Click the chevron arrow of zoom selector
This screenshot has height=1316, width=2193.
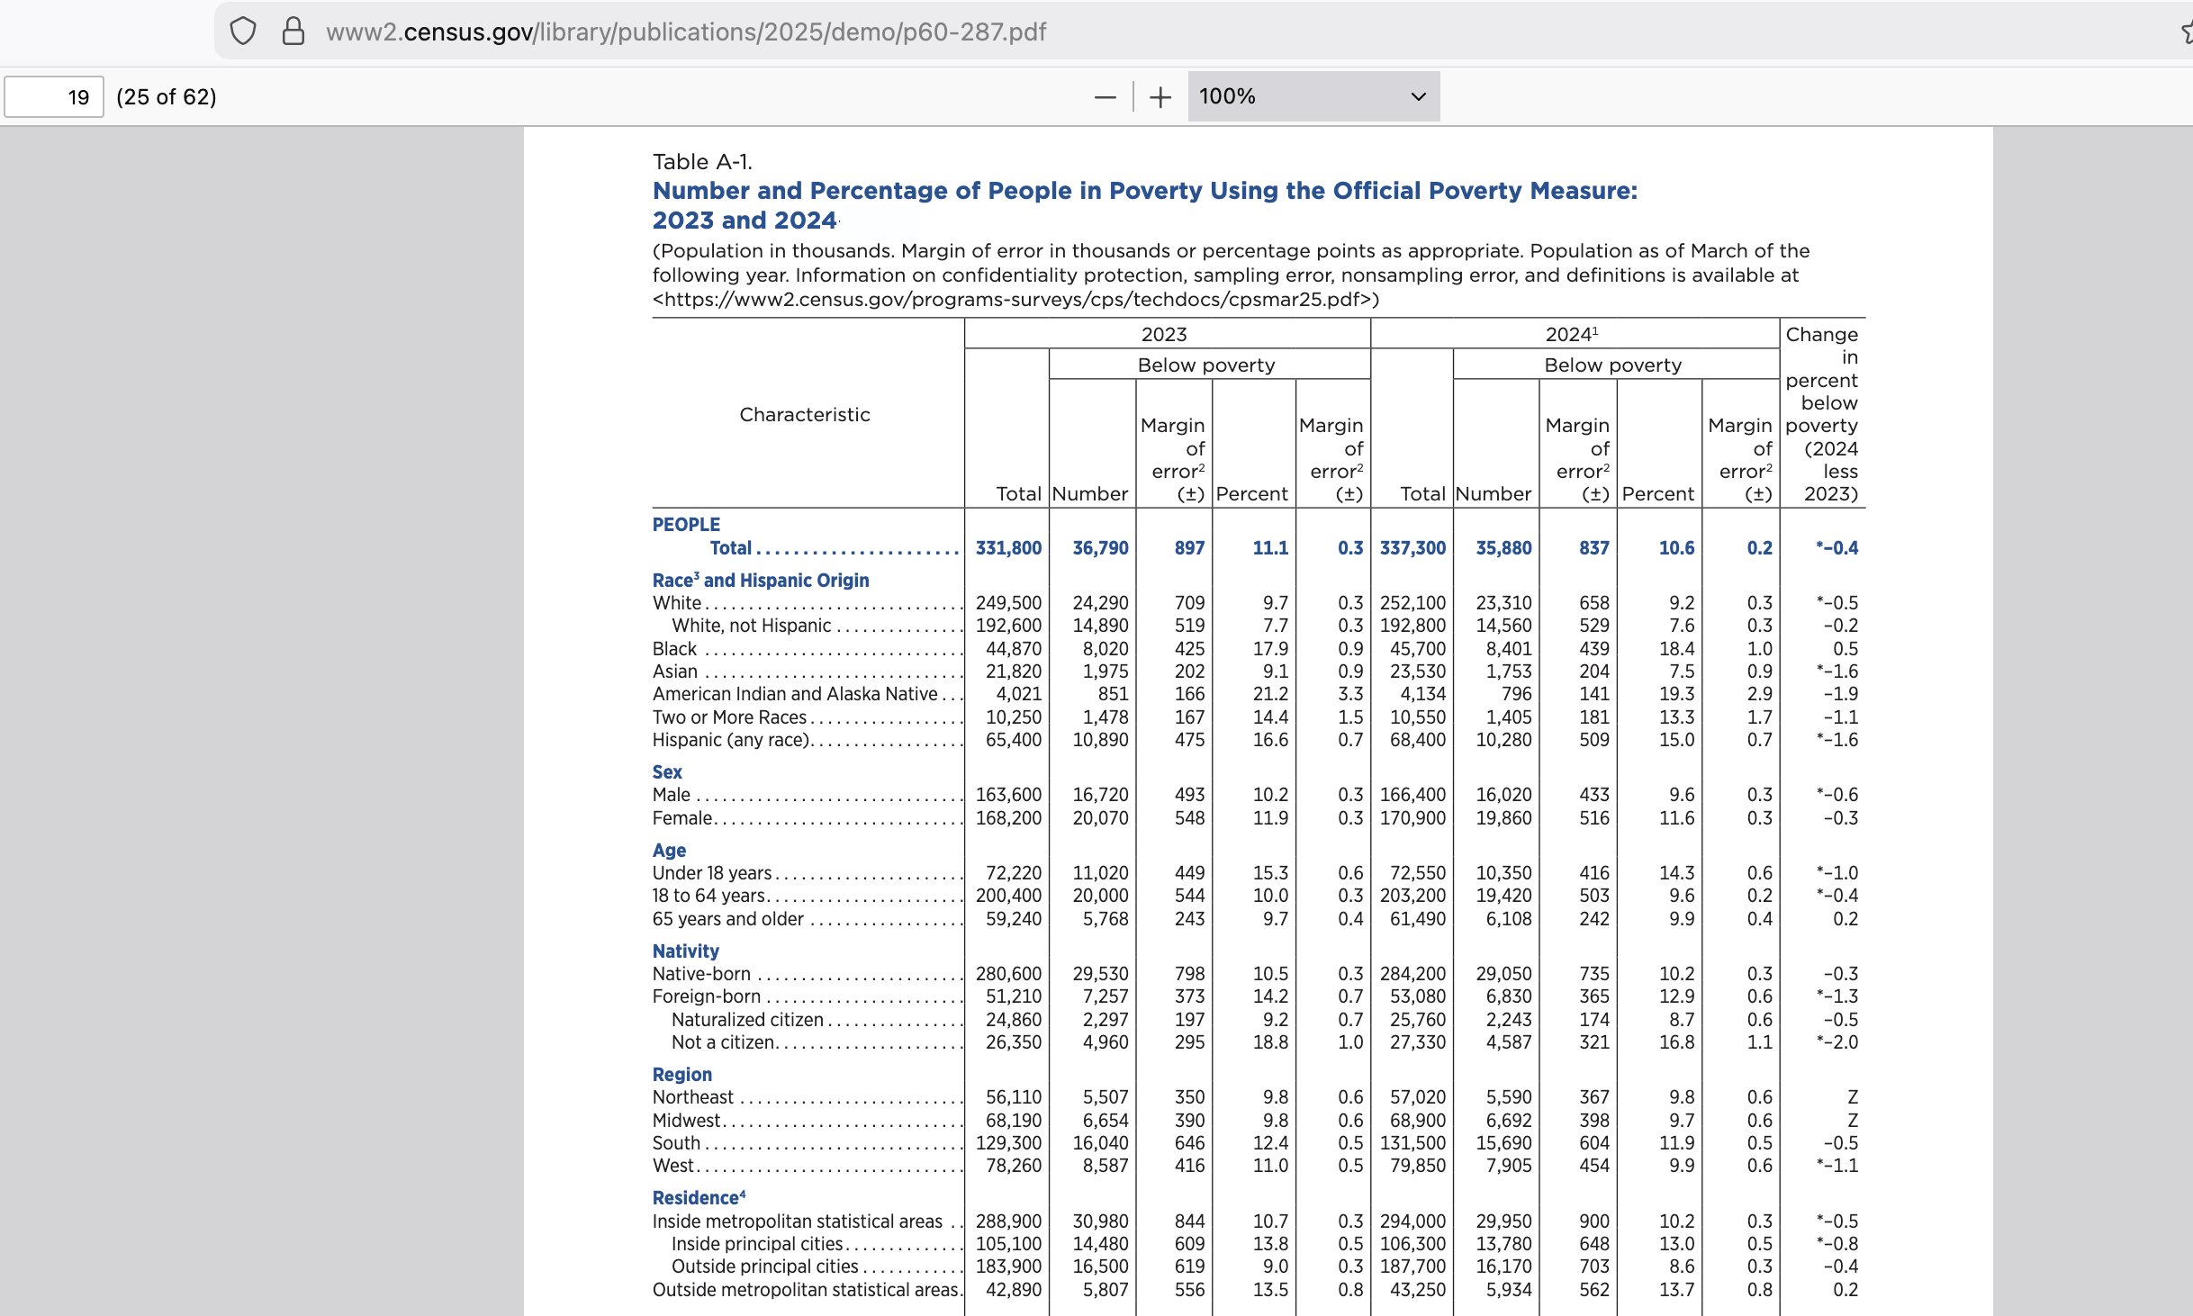(1418, 97)
